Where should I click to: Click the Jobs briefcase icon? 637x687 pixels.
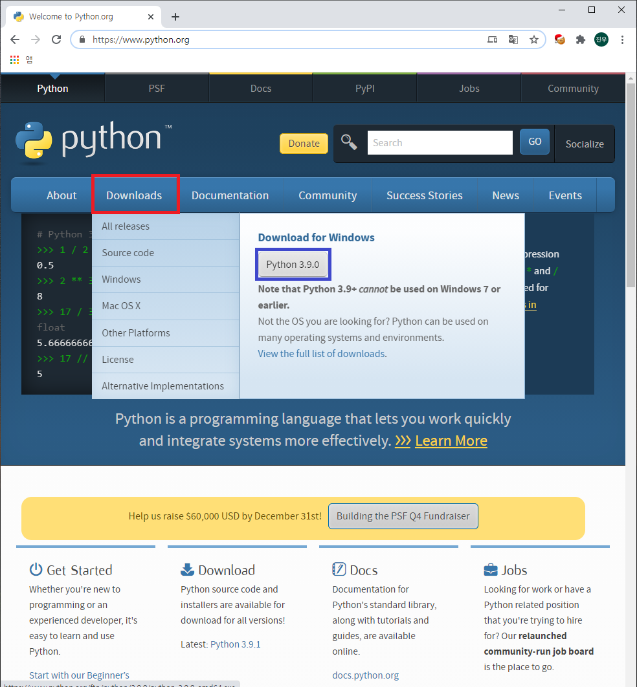tap(491, 570)
